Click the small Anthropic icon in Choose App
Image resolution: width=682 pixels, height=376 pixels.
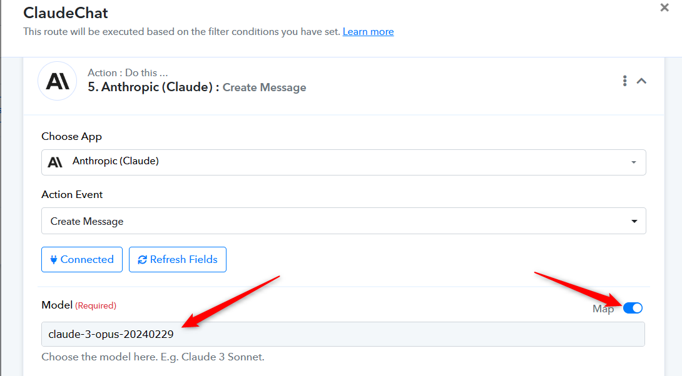55,162
